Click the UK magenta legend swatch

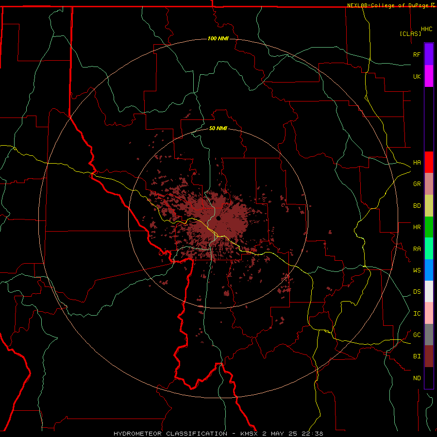click(x=429, y=76)
